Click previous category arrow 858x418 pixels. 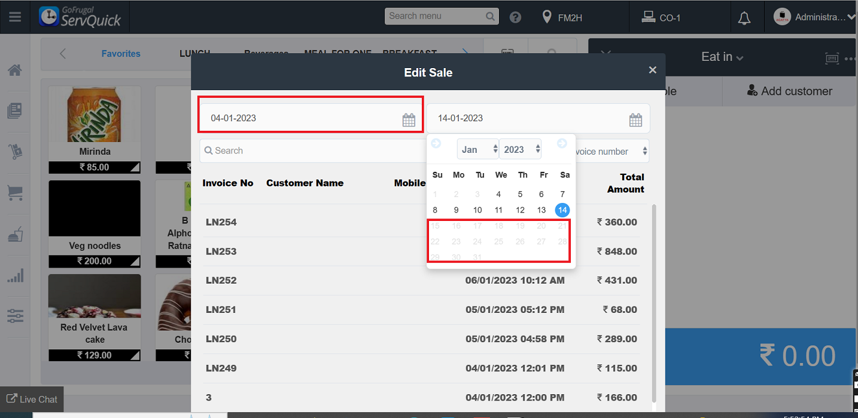[63, 54]
